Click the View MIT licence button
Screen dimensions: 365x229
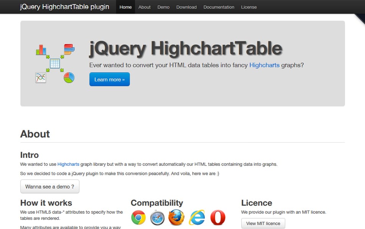pyautogui.click(x=263, y=223)
